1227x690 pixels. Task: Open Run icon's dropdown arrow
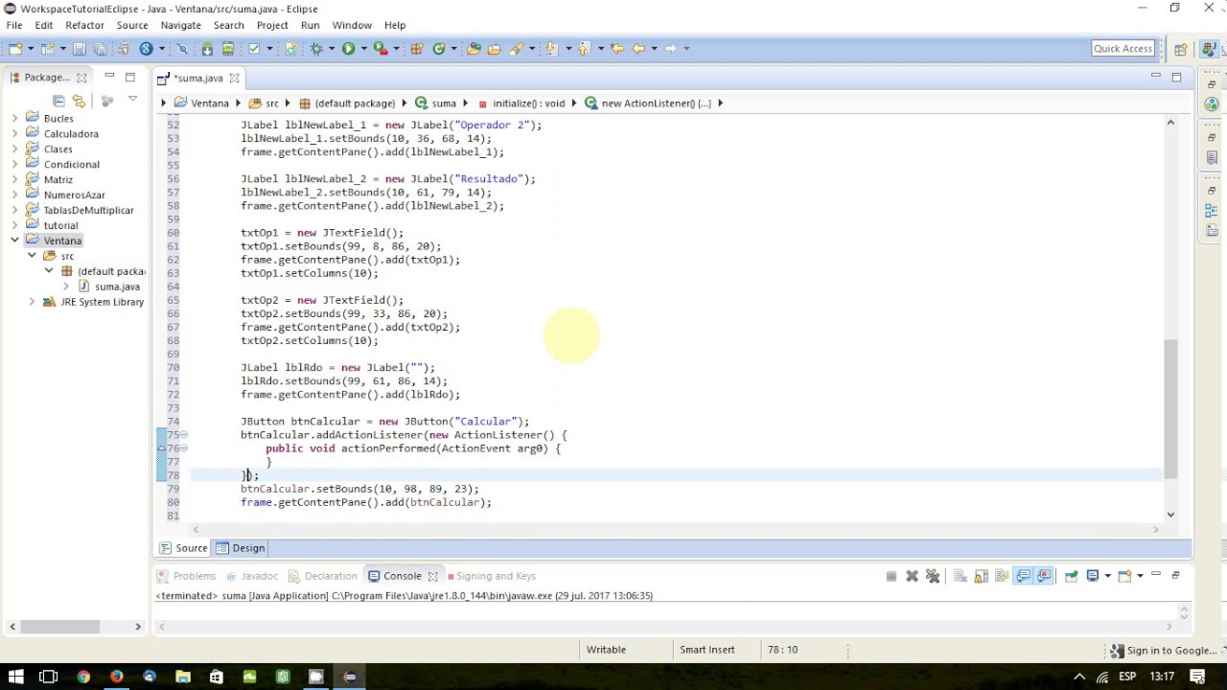point(363,48)
